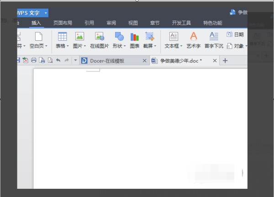The width and height of the screenshot is (274, 197).
Task: Expand the 截屏 dropdown arrow
Action: (x=155, y=46)
